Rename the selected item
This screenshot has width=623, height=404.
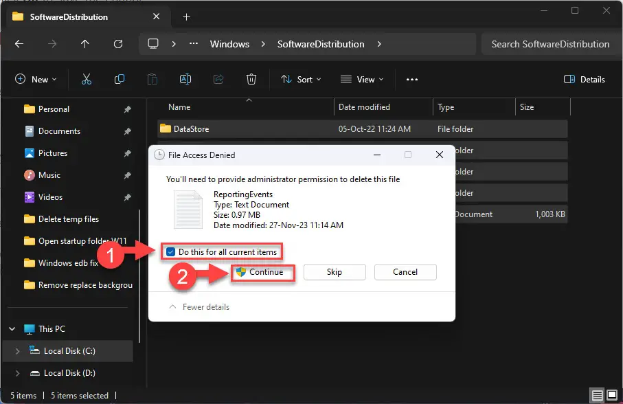185,79
